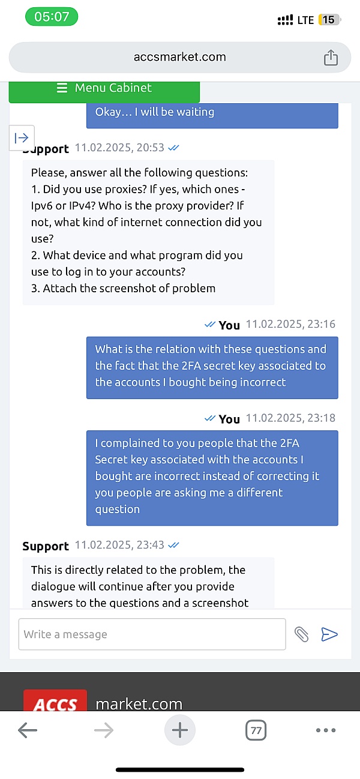Screen dimensions: 360x779
Task: Focus the Write a message field
Action: click(x=152, y=634)
